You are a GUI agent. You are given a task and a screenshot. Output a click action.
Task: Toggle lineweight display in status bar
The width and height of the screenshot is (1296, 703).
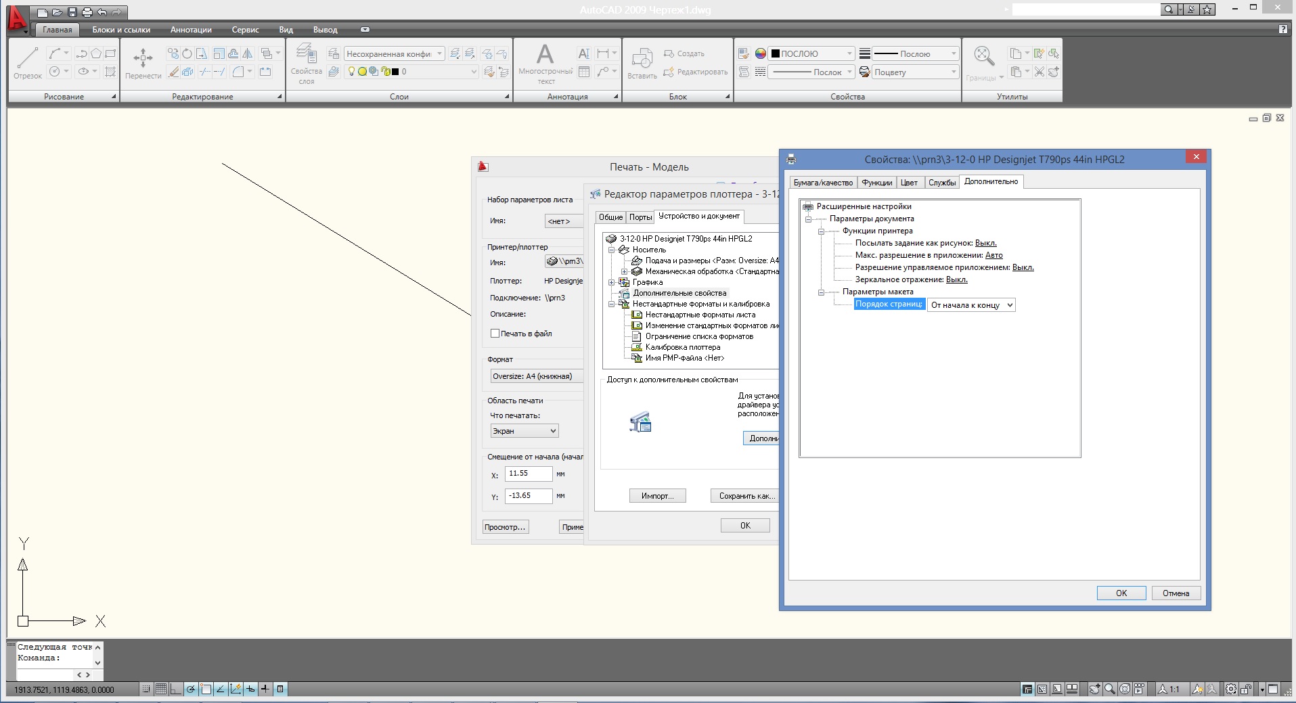coord(265,689)
